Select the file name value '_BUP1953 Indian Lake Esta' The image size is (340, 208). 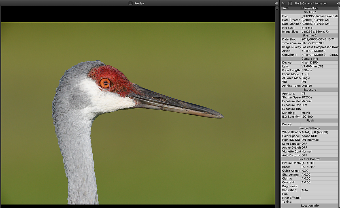pyautogui.click(x=320, y=16)
